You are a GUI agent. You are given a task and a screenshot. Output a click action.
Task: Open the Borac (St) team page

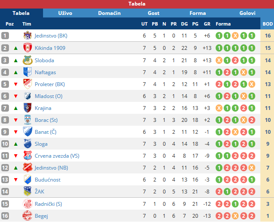pos(46,120)
